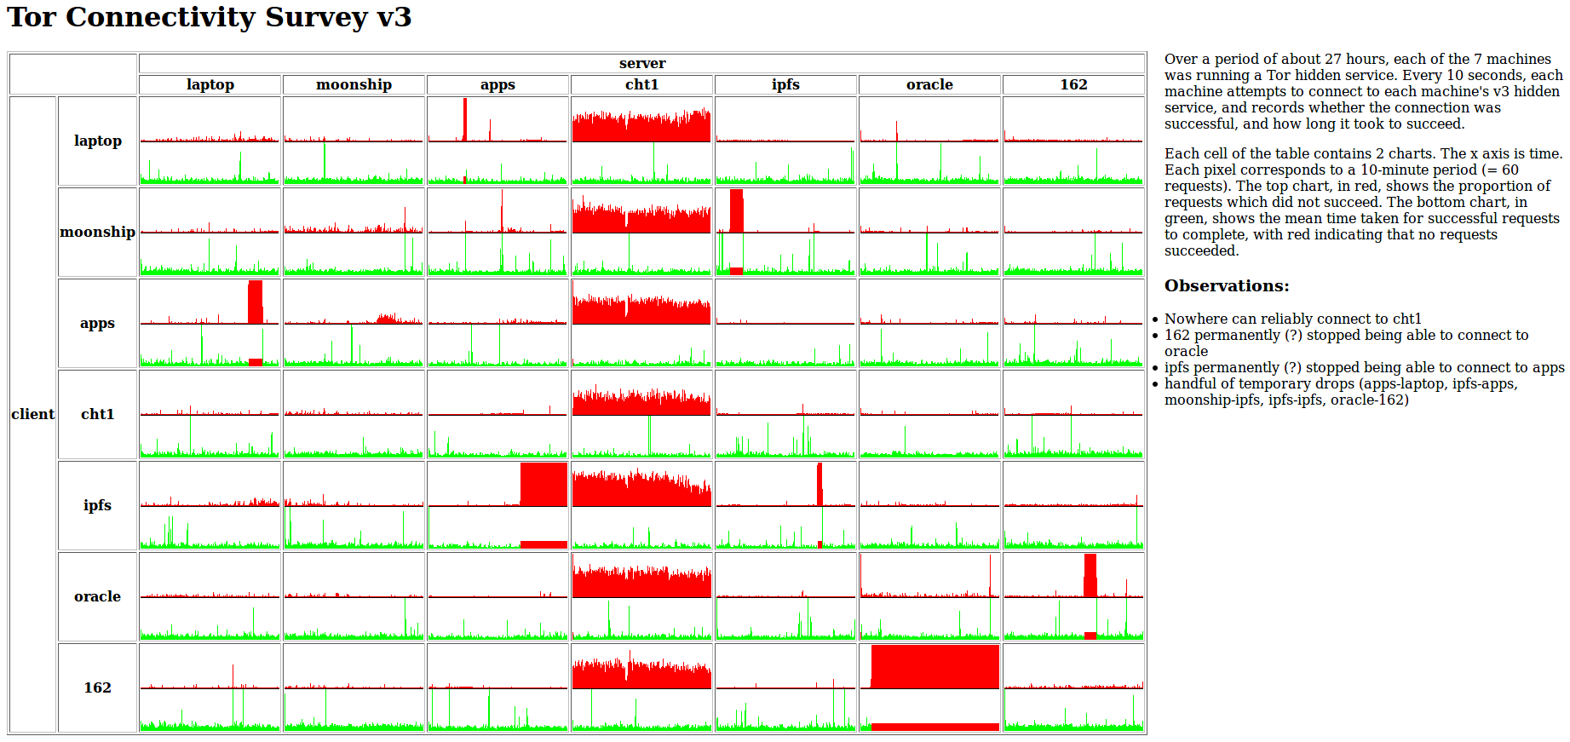Select the "cht1" server column header
Viewport: 1570px width, 742px height.
(641, 84)
